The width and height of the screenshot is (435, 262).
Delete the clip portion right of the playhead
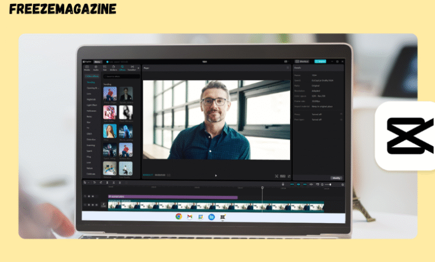pos(120,183)
